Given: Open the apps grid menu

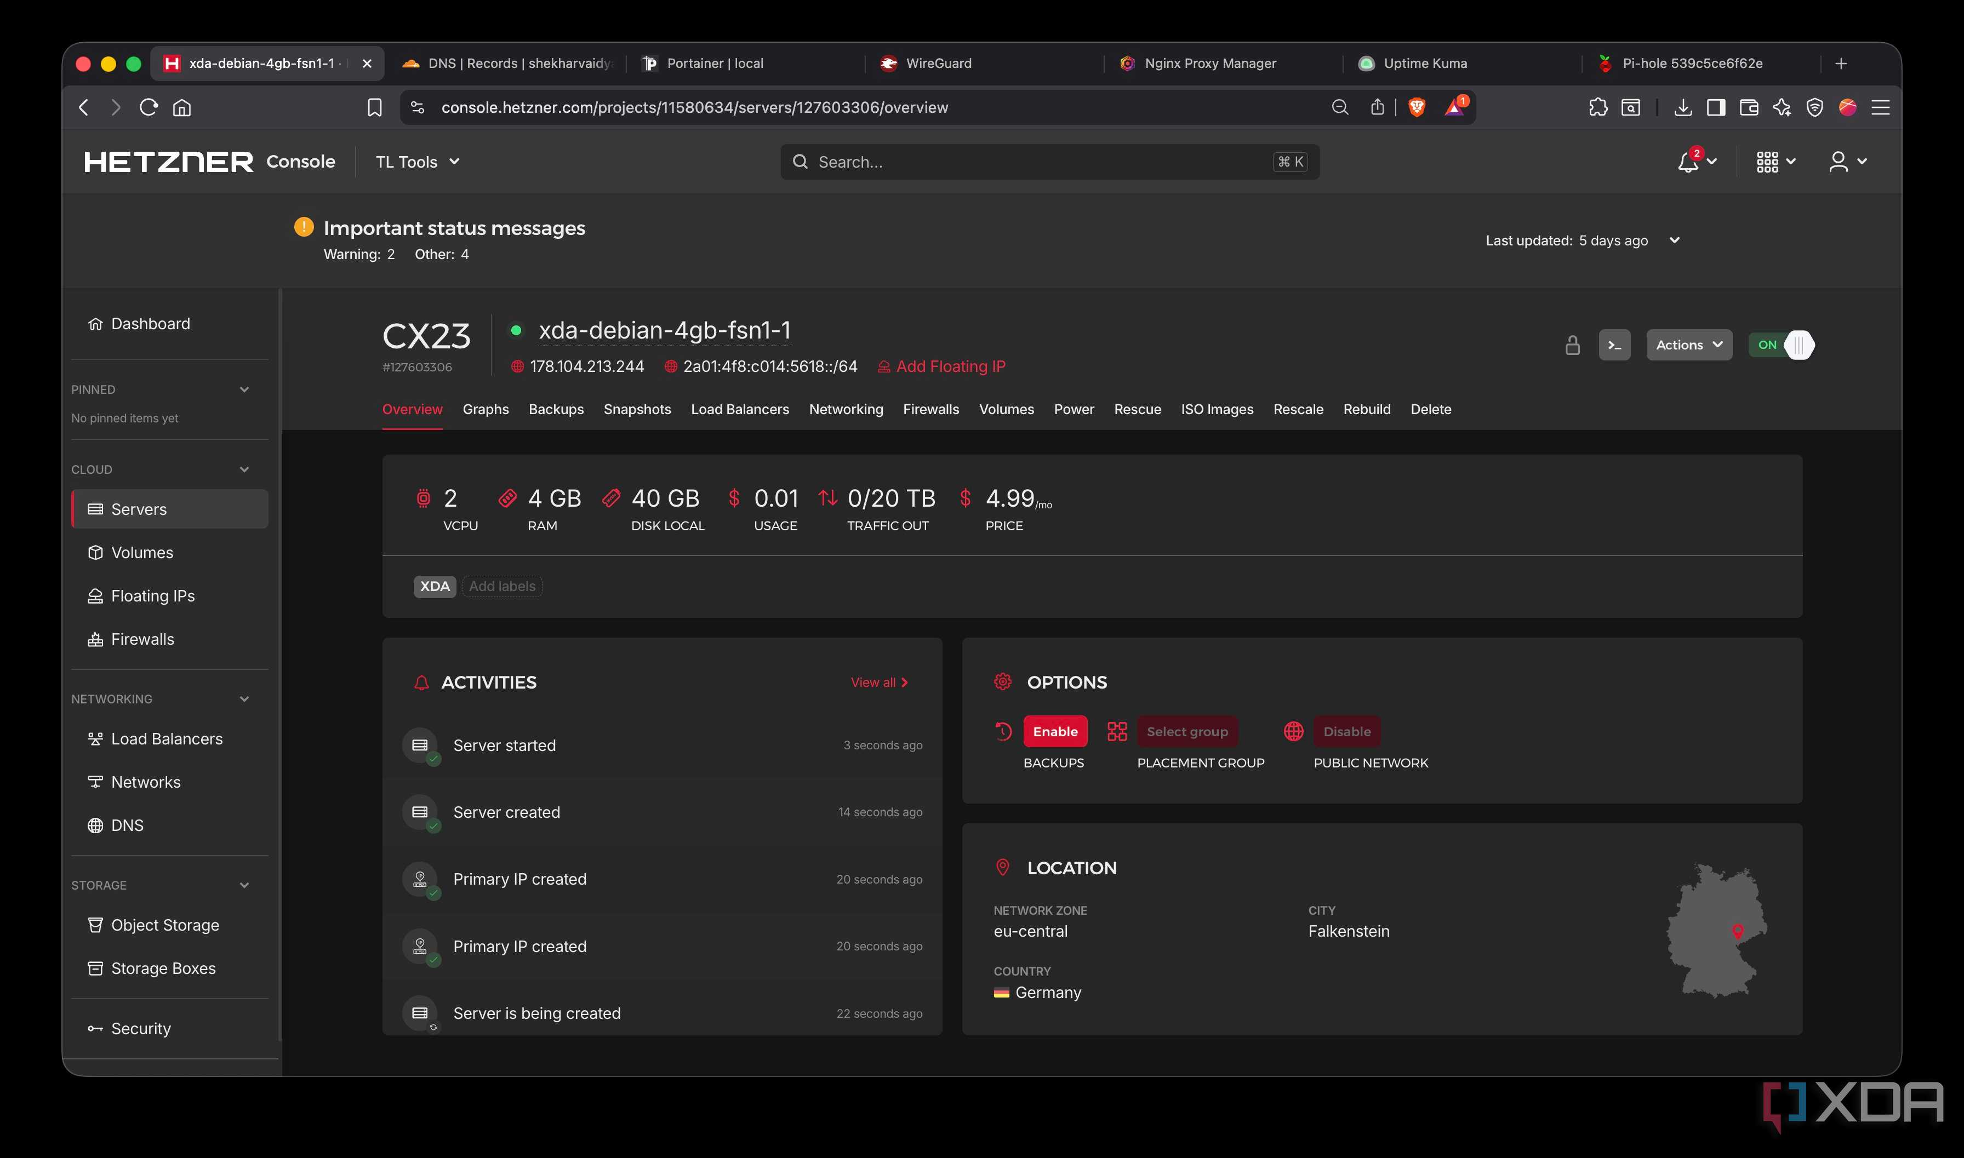Looking at the screenshot, I should point(1775,162).
